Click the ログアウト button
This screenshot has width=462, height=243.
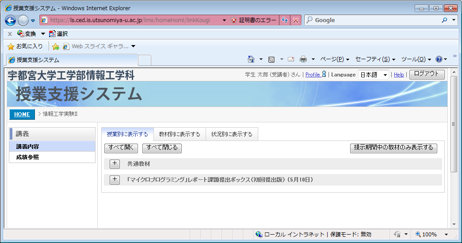[x=427, y=74]
